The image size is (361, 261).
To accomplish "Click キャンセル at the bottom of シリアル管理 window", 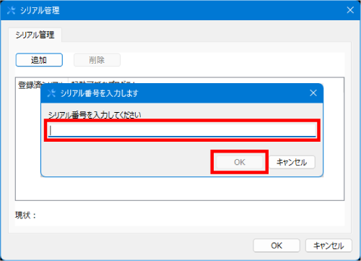I will point(329,246).
